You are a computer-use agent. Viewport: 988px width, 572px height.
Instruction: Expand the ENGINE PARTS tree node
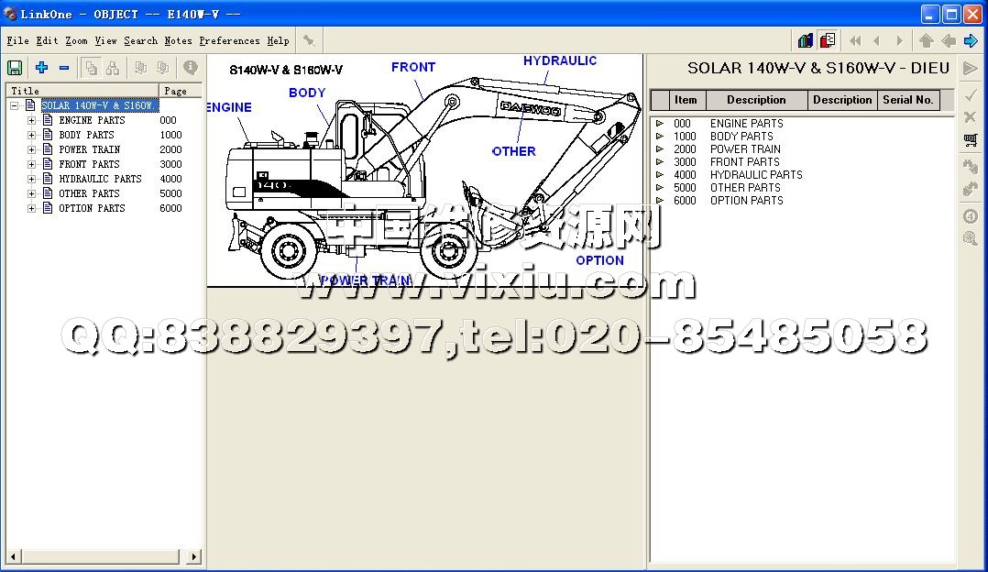(x=31, y=120)
